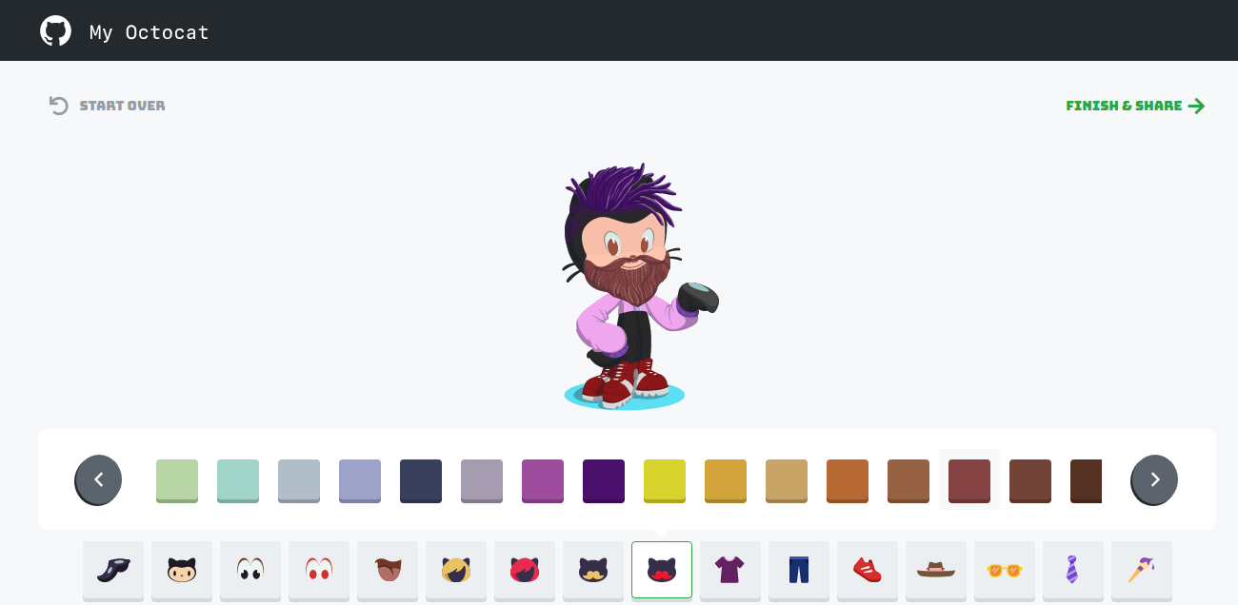1238x605 pixels.
Task: Pick the dark navy color swatch
Action: pos(421,480)
